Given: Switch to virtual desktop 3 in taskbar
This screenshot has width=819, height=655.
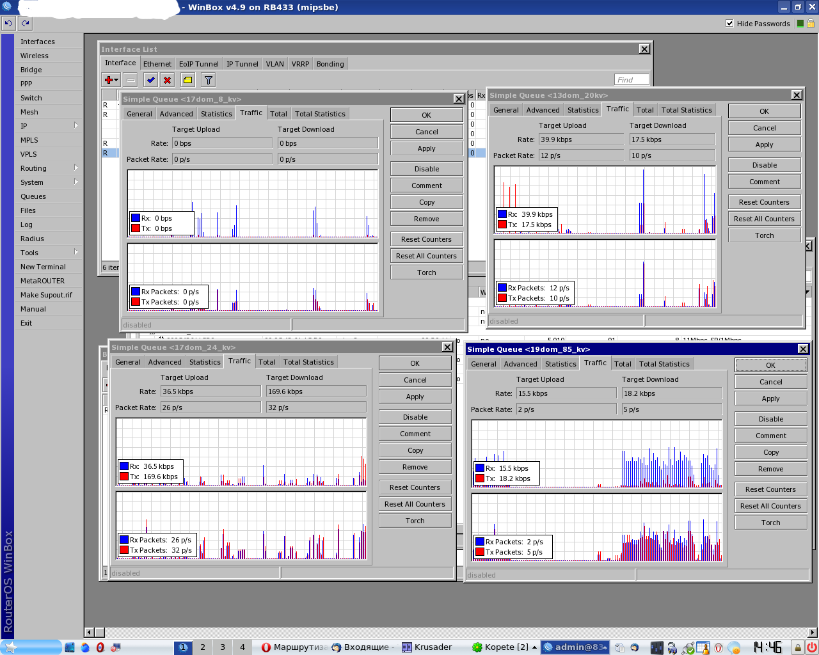Looking at the screenshot, I should (x=223, y=647).
